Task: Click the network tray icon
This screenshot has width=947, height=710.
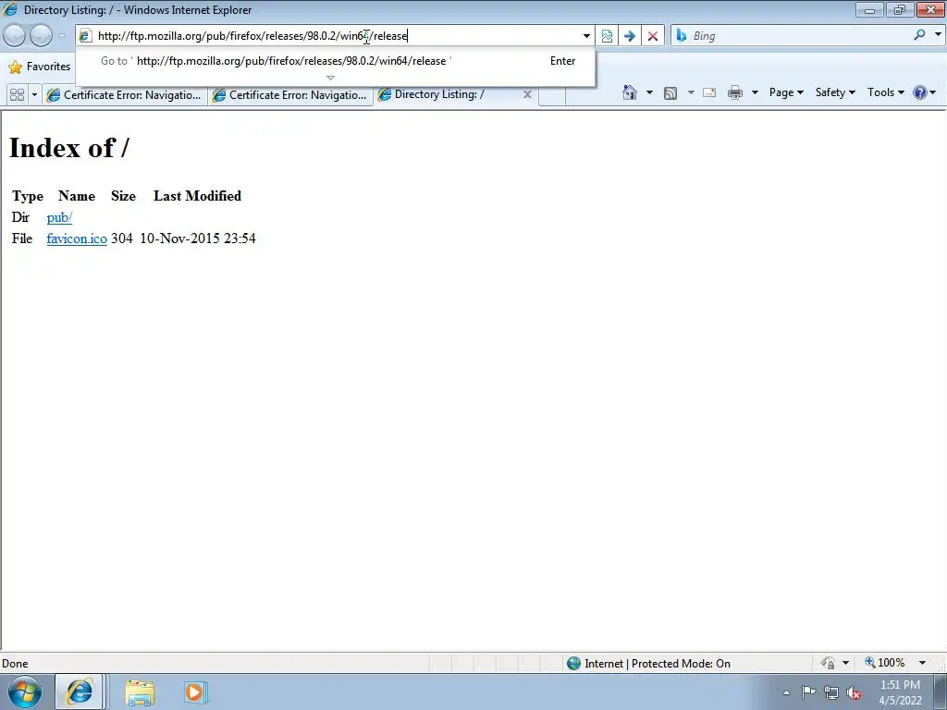Action: pyautogui.click(x=831, y=693)
